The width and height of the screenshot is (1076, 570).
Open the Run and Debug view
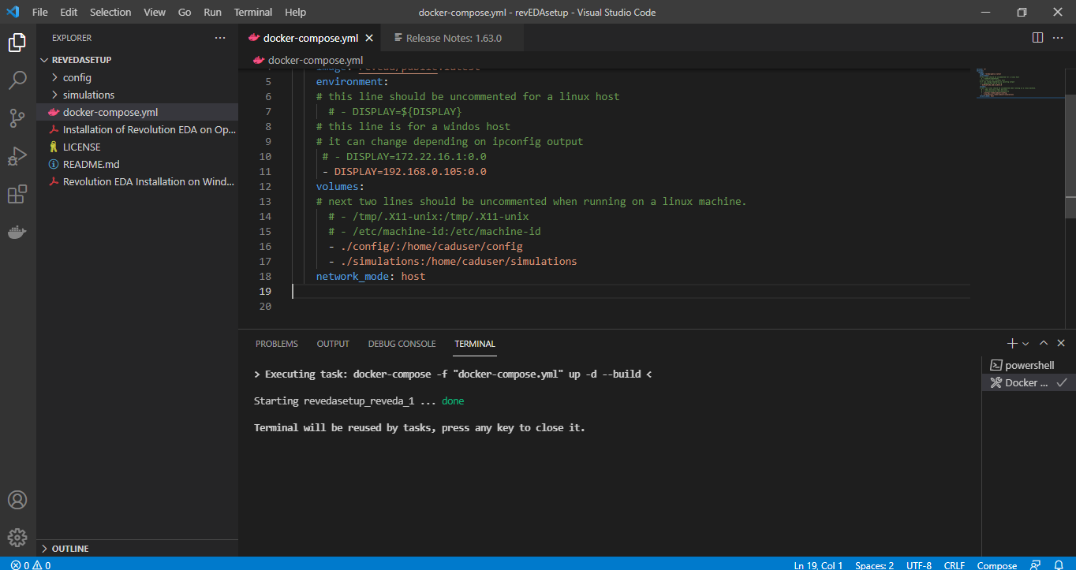pos(17,156)
